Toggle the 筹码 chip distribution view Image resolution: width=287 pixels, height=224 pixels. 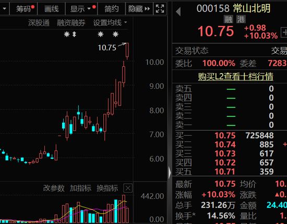point(23,8)
